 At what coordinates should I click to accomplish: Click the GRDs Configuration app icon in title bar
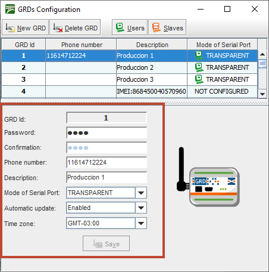(10, 9)
